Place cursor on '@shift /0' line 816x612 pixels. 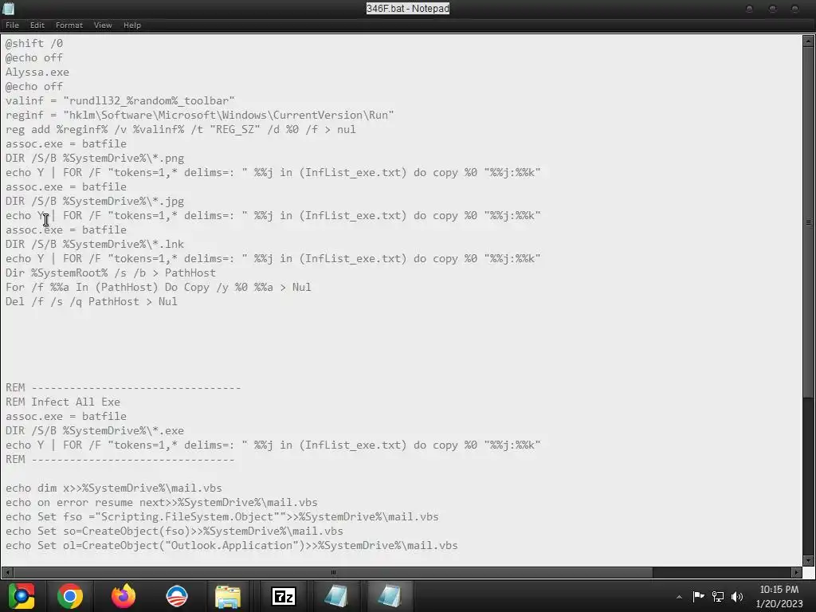click(x=34, y=43)
